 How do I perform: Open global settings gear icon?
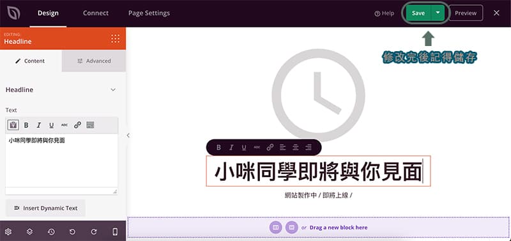click(x=8, y=231)
